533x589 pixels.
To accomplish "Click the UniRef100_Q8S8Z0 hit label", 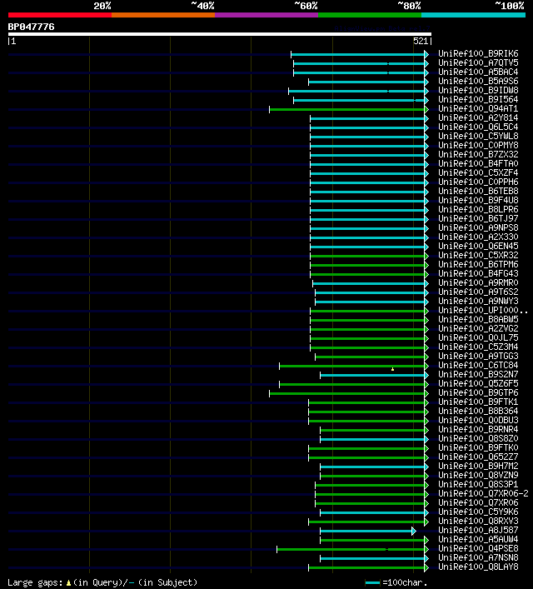I will tap(478, 438).
